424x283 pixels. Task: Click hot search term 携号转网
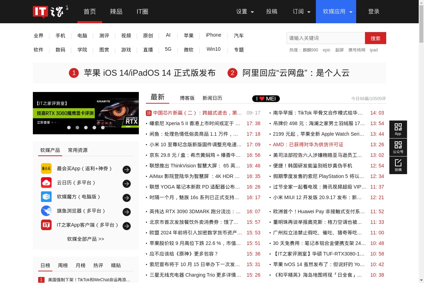357,50
